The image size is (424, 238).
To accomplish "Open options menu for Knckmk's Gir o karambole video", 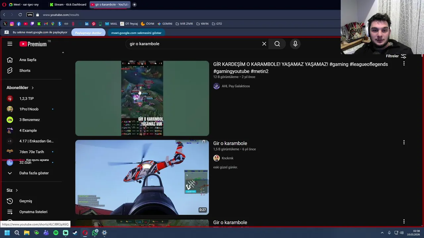I will 404,142.
